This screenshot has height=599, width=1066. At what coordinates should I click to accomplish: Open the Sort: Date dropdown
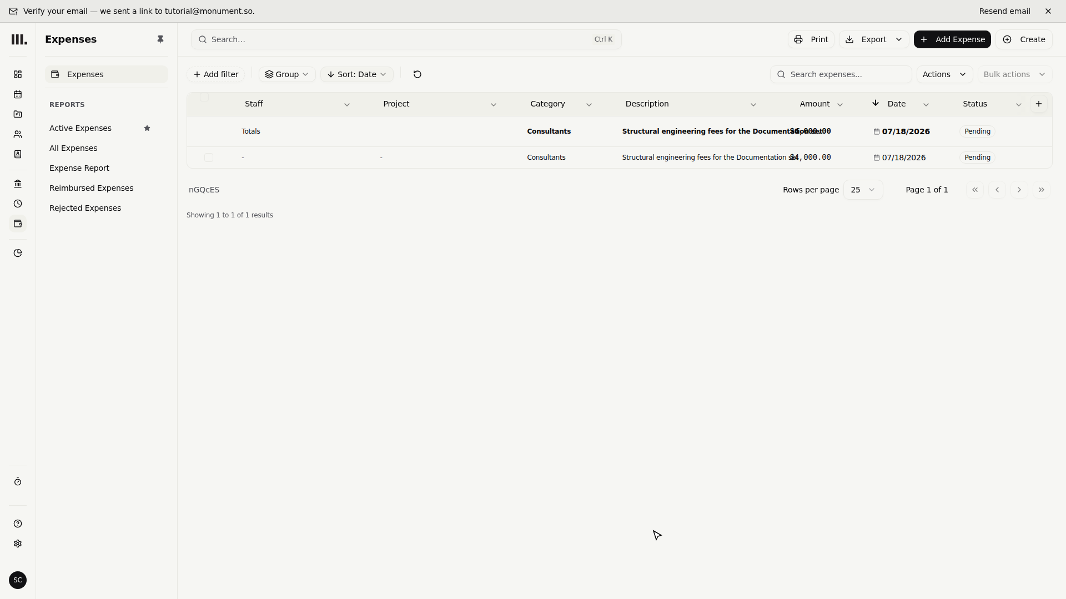pyautogui.click(x=357, y=74)
